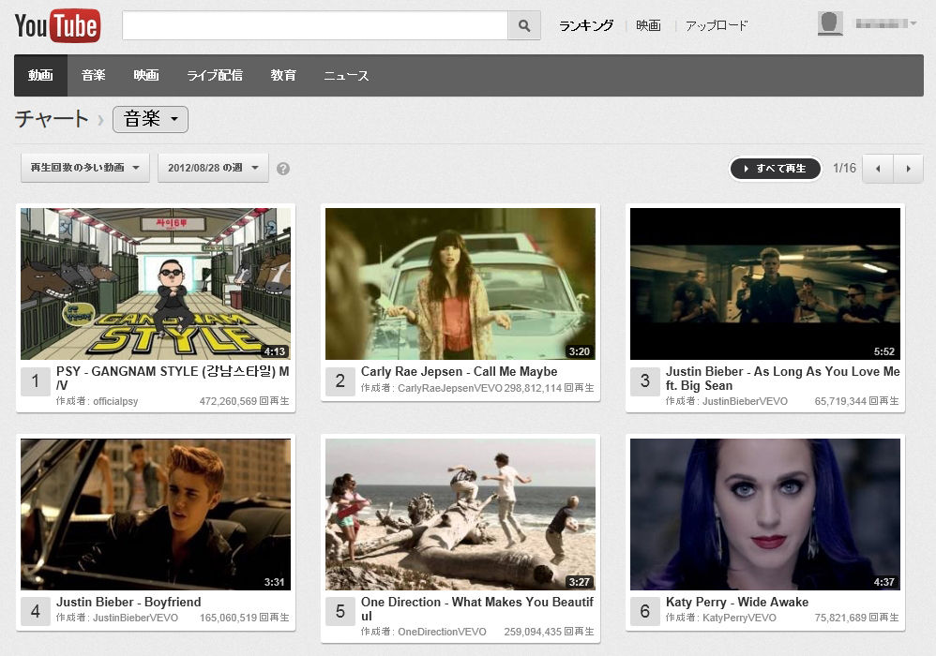Click the rank number 3 badge
The width and height of the screenshot is (936, 656).
645,381
